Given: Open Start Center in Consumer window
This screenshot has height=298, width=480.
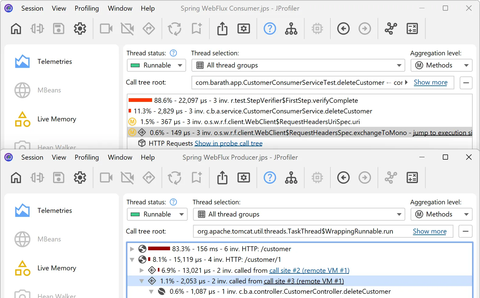Looking at the screenshot, I should (16, 29).
